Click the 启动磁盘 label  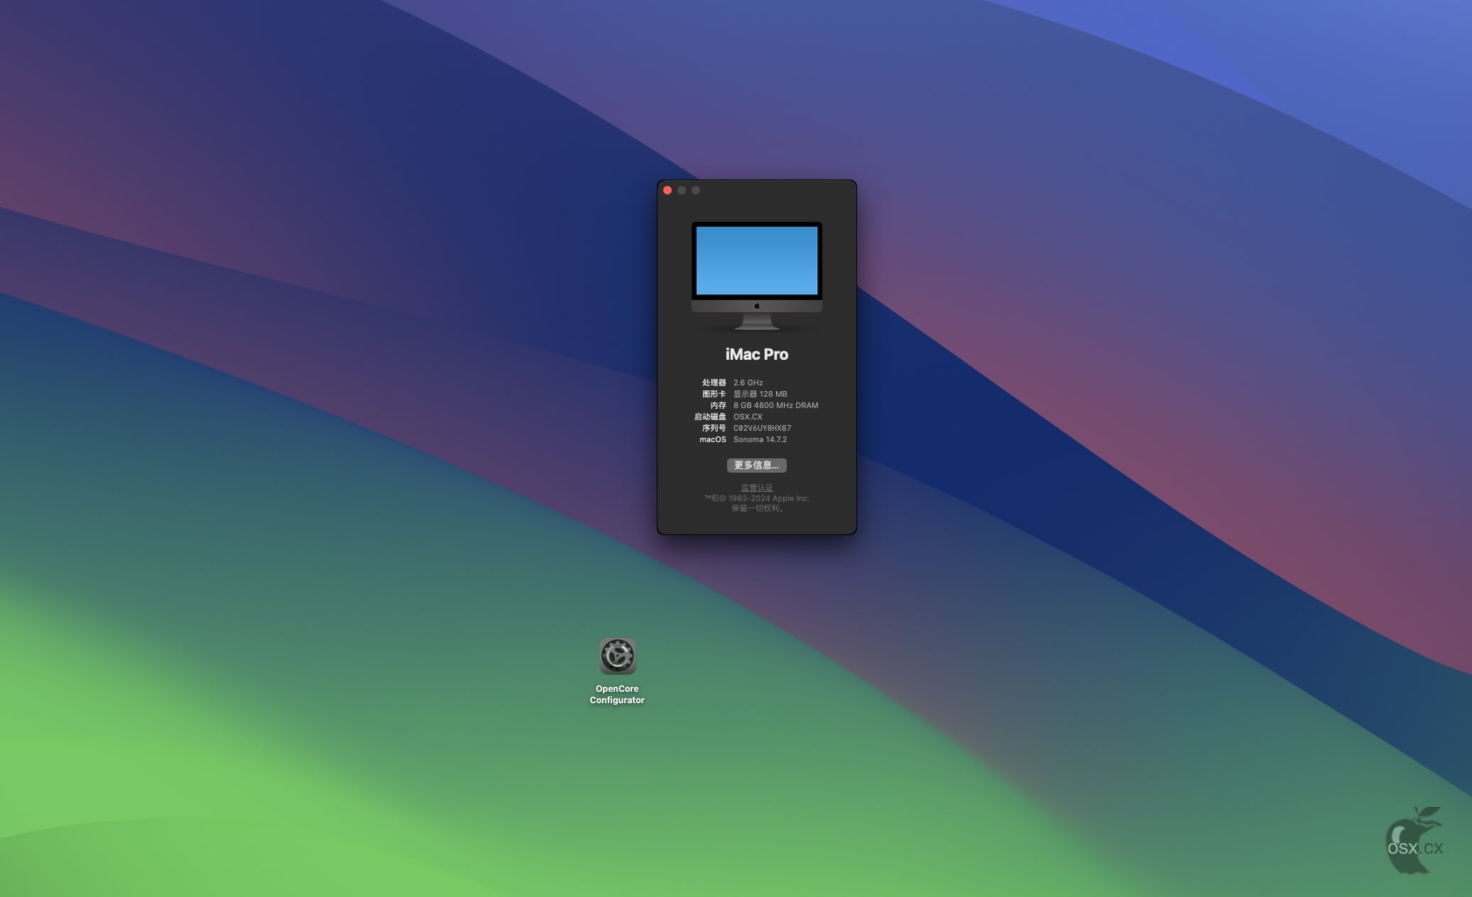pos(710,417)
